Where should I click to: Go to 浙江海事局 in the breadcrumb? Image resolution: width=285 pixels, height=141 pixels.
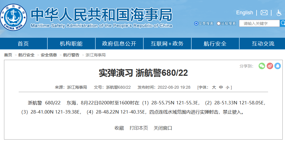point(96,55)
